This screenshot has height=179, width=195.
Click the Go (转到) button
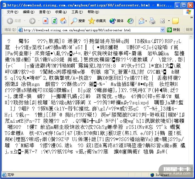tap(174, 30)
